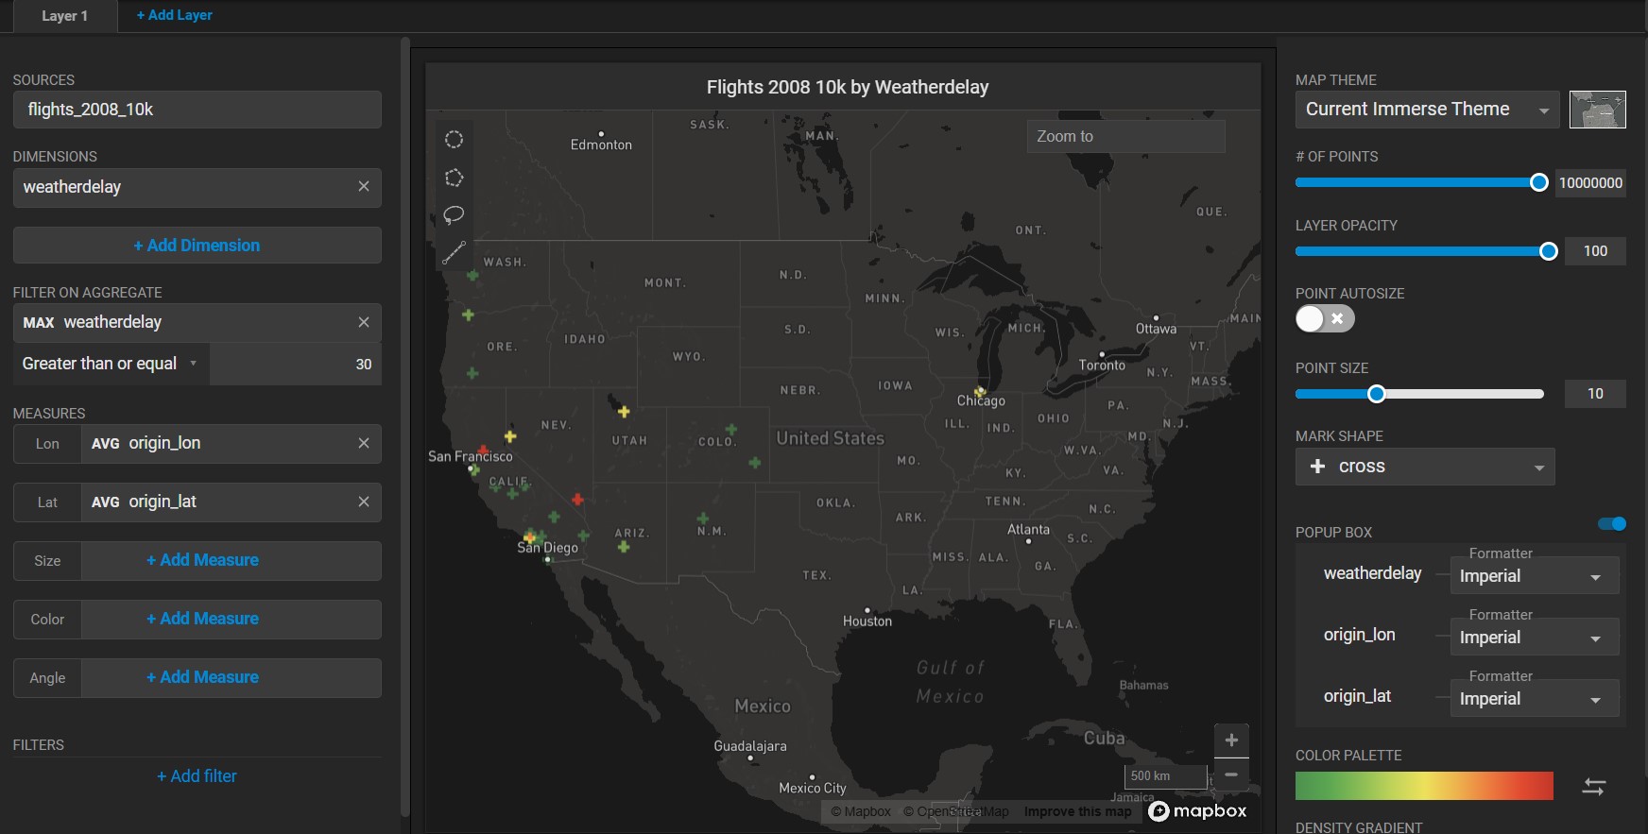Switch to the Layer 1 tab
This screenshot has height=834, width=1648.
64,16
